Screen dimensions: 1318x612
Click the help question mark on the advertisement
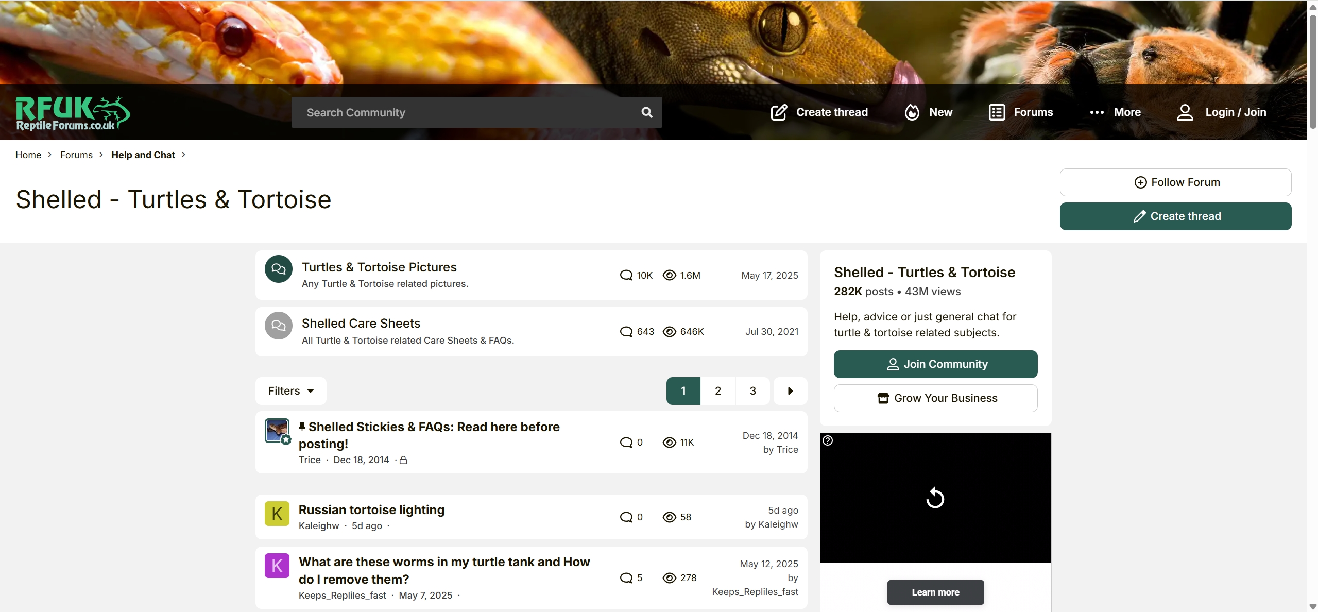(x=827, y=440)
